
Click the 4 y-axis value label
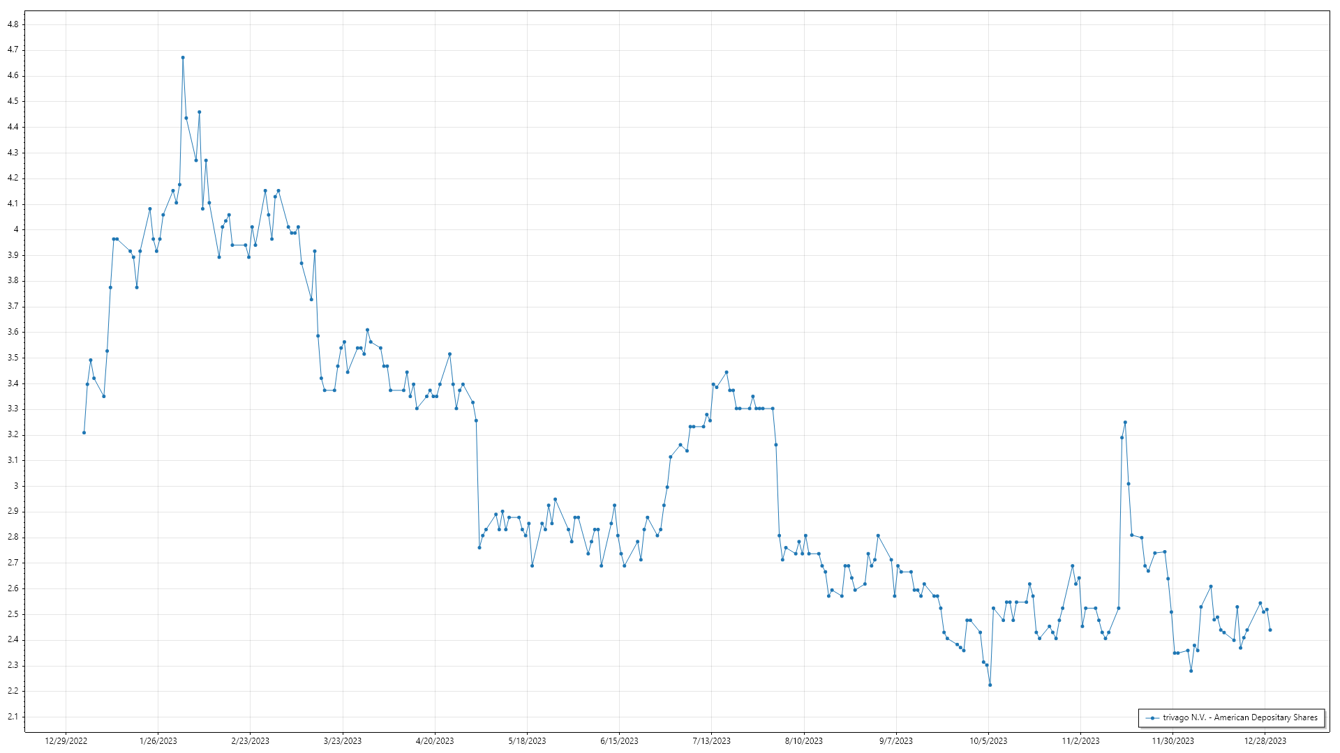pos(16,229)
